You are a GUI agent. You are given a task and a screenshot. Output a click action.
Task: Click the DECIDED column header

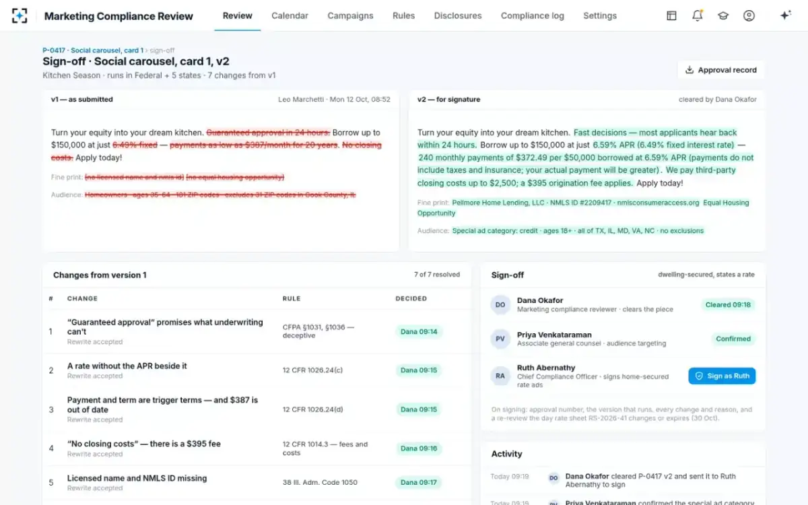point(411,298)
